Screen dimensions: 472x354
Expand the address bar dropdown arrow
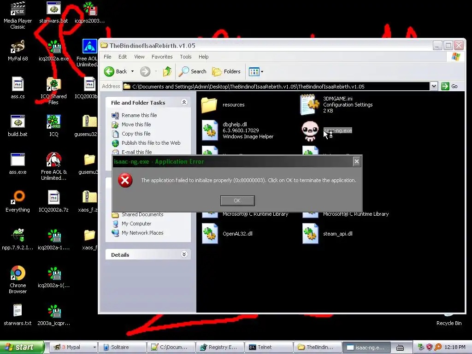(x=434, y=87)
